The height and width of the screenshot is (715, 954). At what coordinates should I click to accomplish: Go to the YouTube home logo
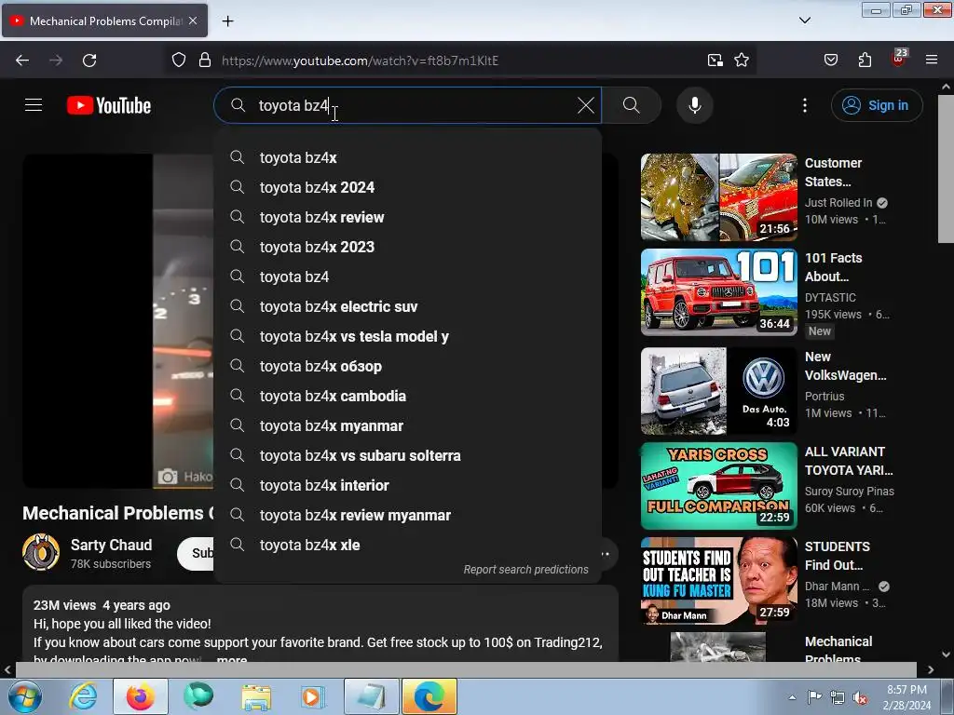coord(109,105)
